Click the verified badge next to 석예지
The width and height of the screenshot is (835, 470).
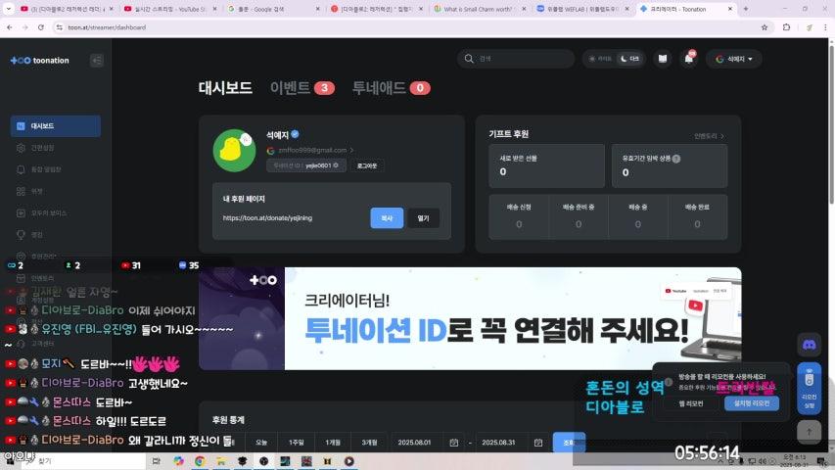point(295,134)
